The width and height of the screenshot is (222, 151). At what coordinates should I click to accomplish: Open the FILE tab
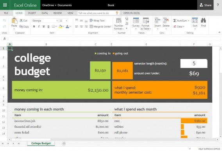click(x=6, y=13)
